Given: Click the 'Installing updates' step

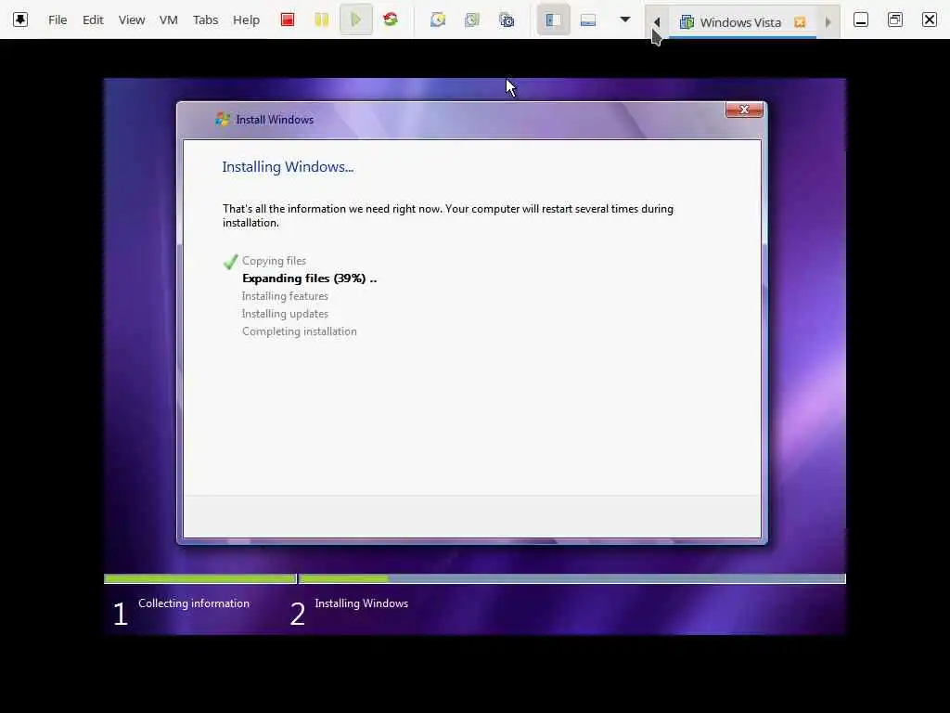Looking at the screenshot, I should point(285,314).
